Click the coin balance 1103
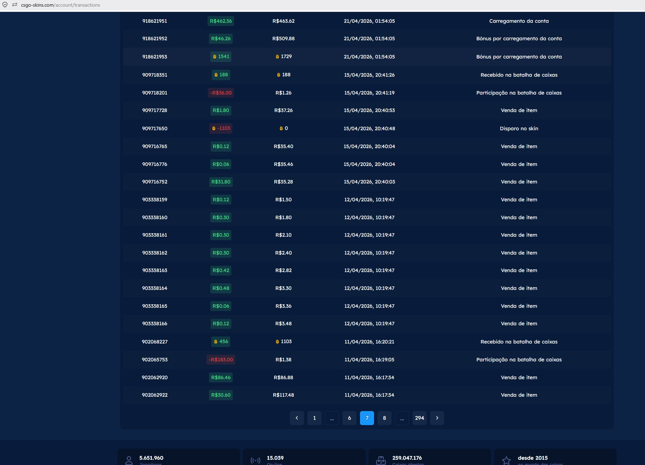The width and height of the screenshot is (645, 465). point(284,341)
